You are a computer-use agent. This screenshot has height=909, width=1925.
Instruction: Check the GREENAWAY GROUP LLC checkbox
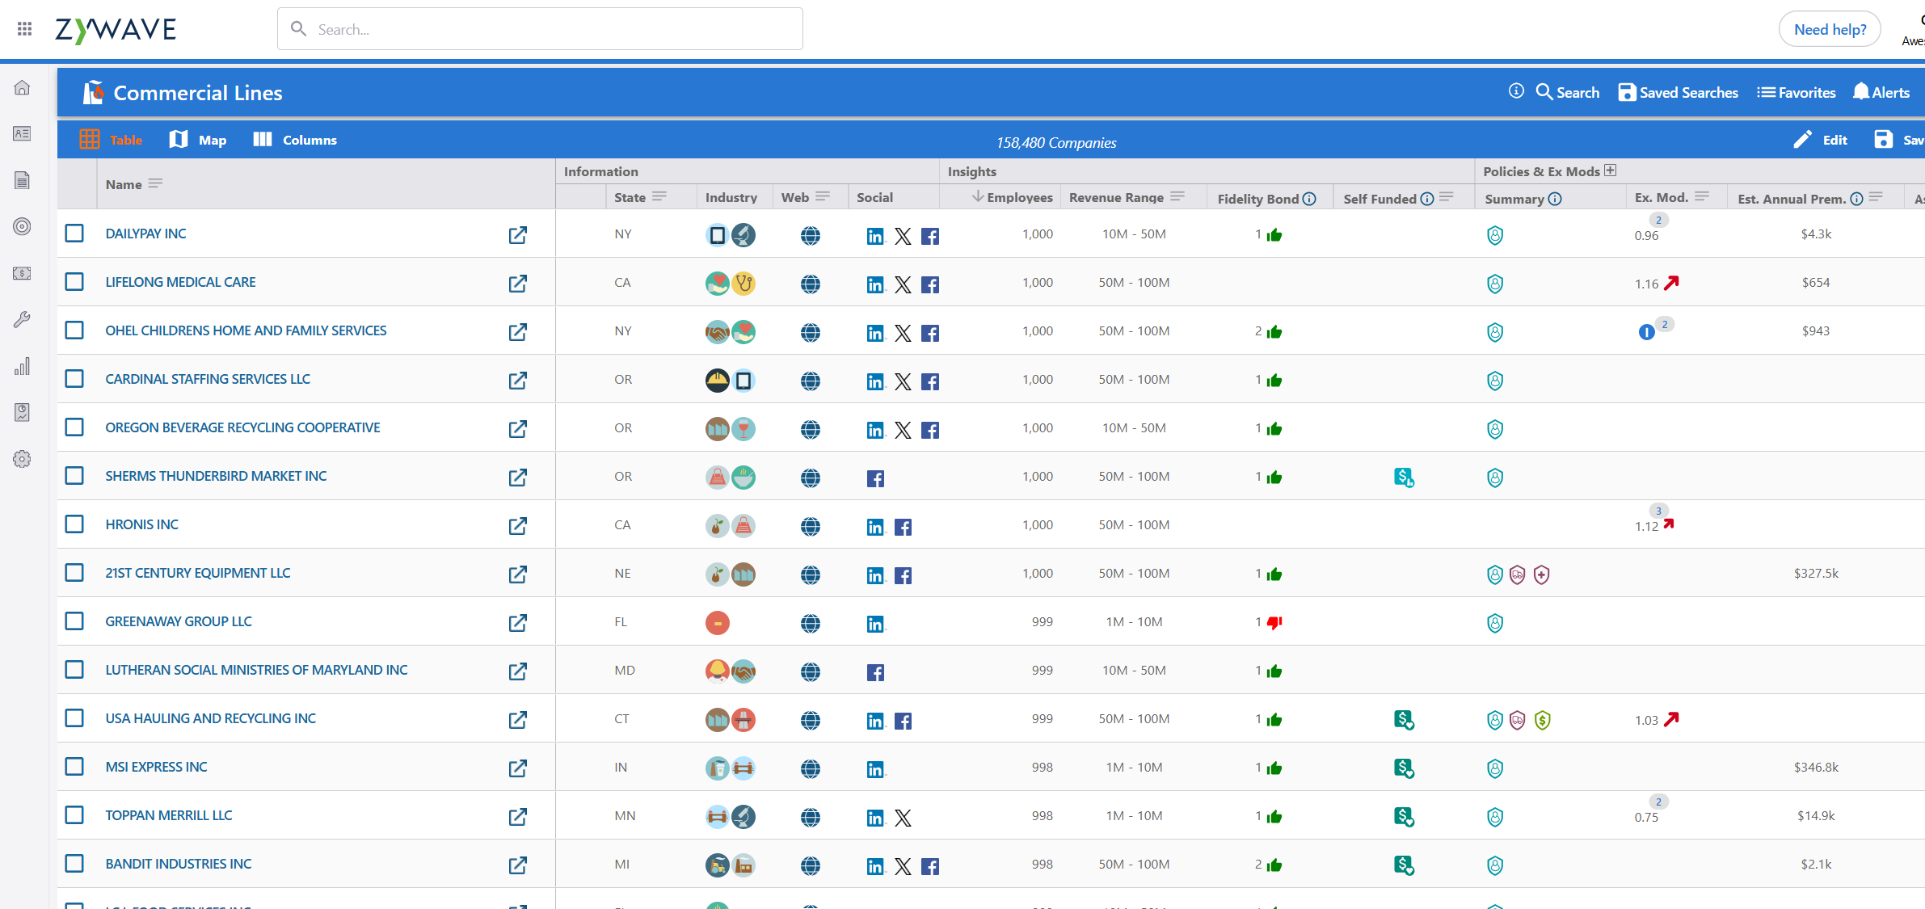[x=74, y=621]
